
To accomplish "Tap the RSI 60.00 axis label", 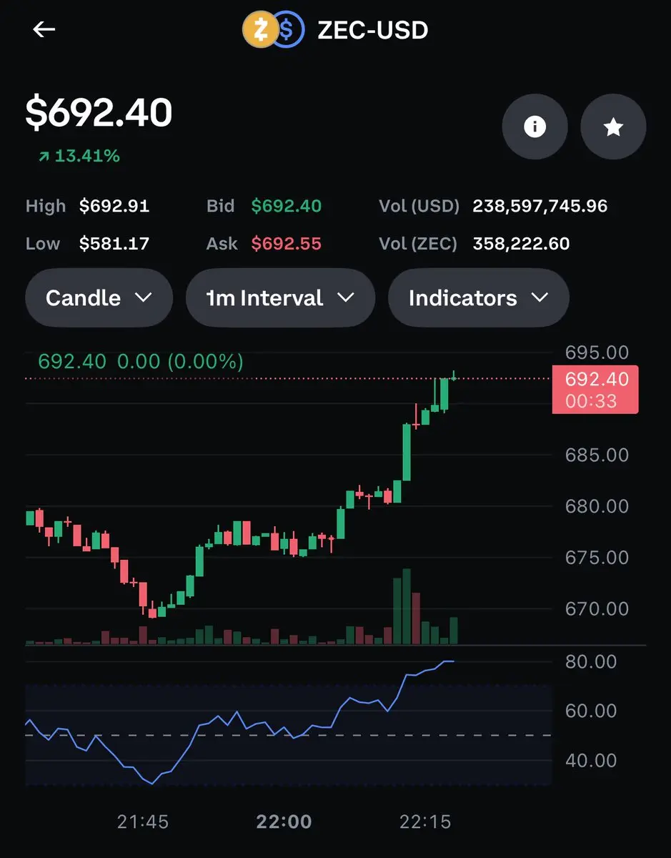I will 590,711.
